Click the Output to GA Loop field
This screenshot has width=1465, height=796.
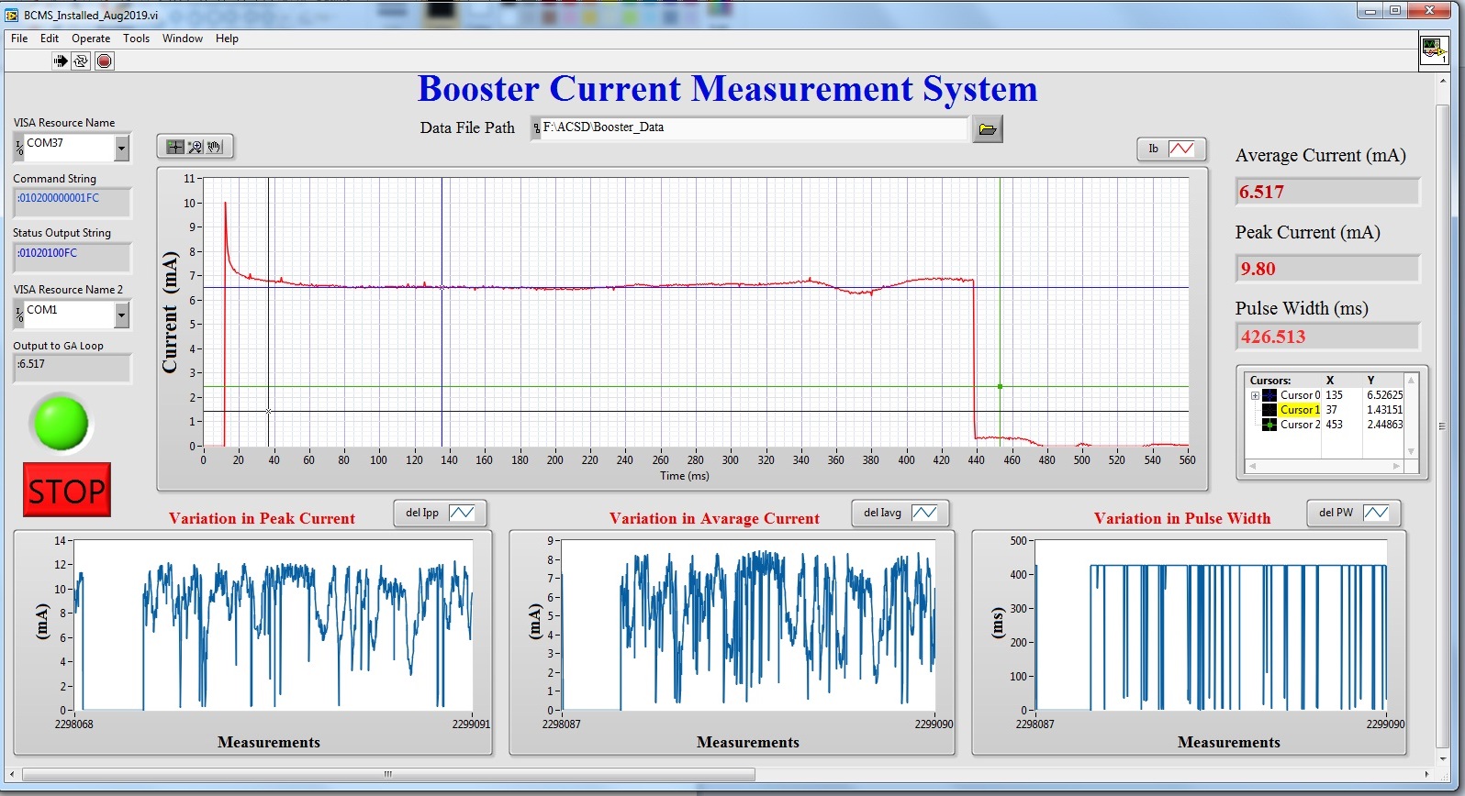[x=73, y=368]
